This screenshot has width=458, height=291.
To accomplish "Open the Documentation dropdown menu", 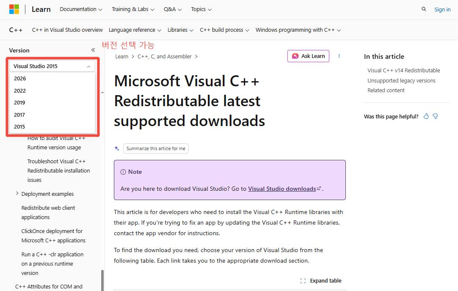I will click(81, 9).
